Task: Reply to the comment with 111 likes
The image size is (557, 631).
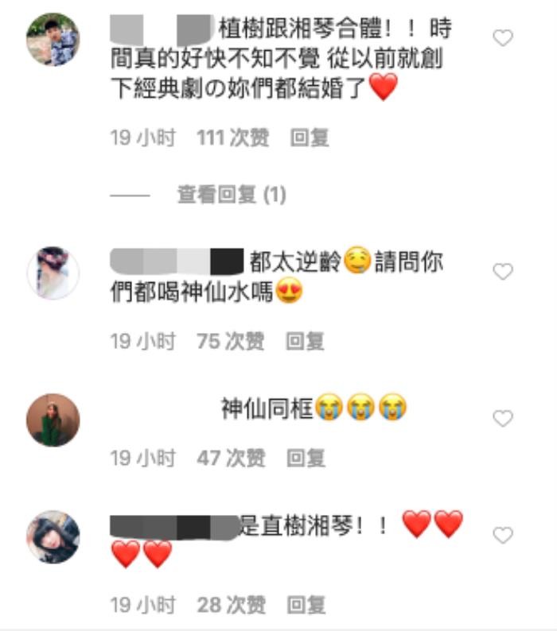Action: click(310, 138)
